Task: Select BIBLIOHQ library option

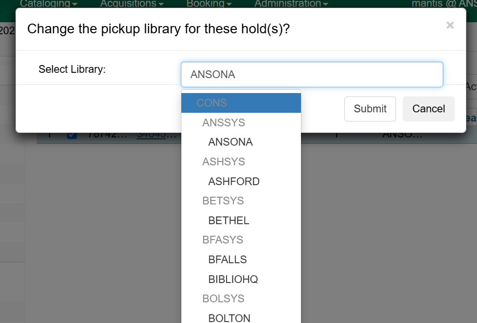Action: [x=233, y=279]
